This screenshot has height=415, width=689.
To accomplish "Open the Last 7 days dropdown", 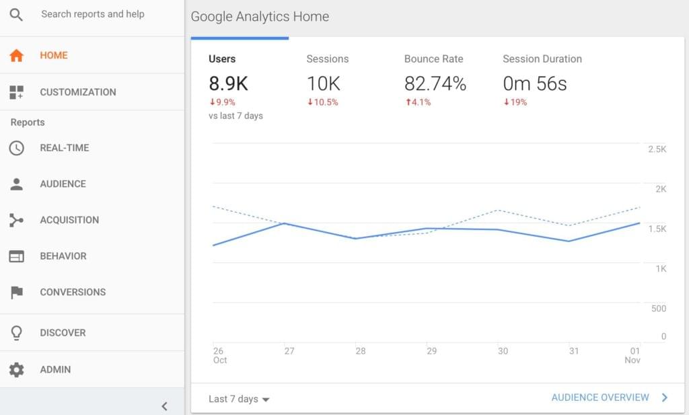I will (x=239, y=399).
